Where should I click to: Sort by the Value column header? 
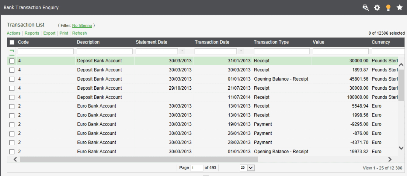click(318, 42)
